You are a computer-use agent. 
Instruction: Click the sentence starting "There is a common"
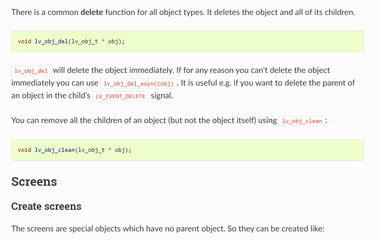183,12
